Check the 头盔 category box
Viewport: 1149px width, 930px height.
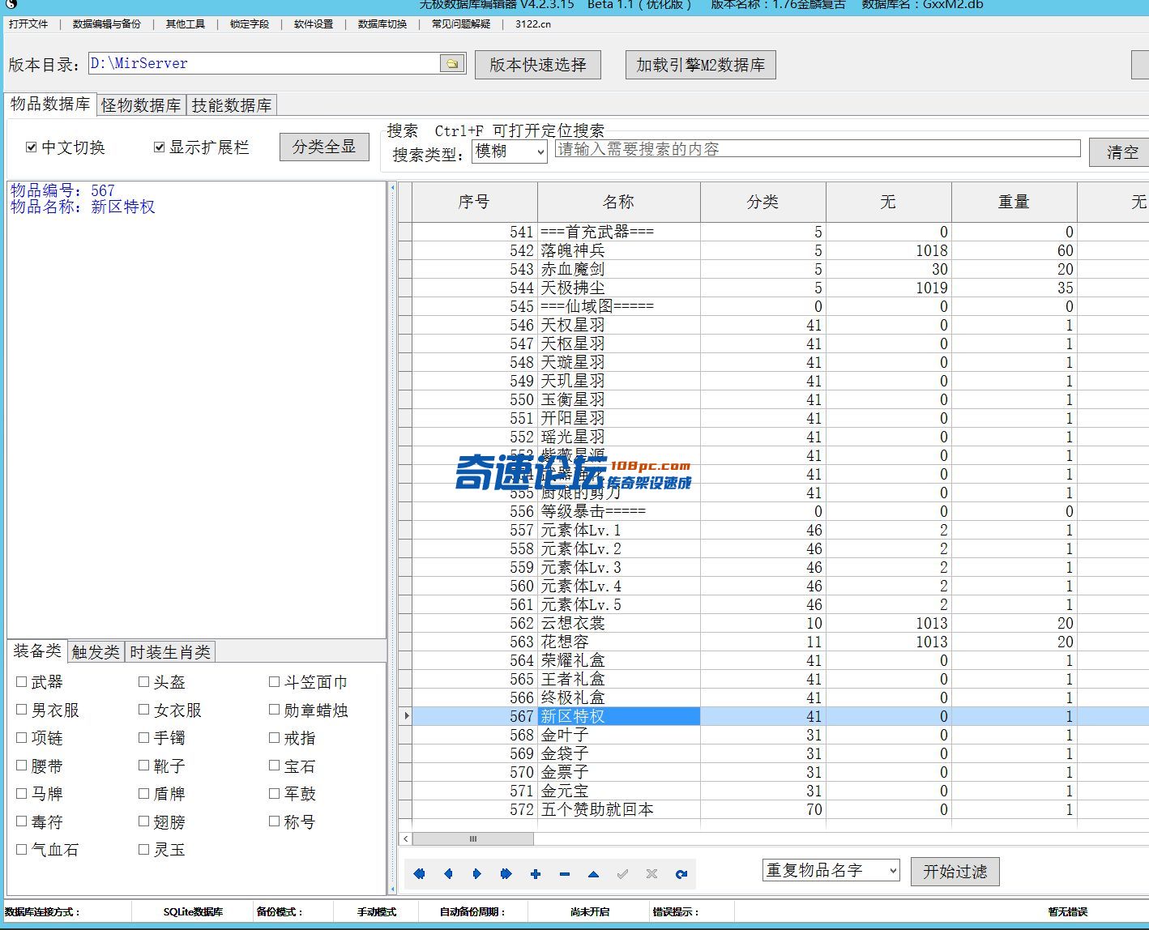tap(144, 682)
